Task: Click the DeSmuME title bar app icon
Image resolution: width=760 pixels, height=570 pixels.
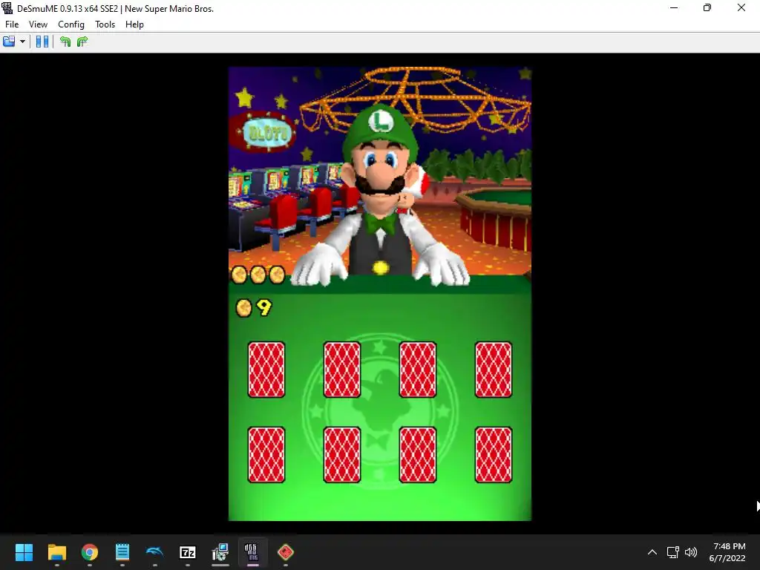Action: tap(7, 8)
